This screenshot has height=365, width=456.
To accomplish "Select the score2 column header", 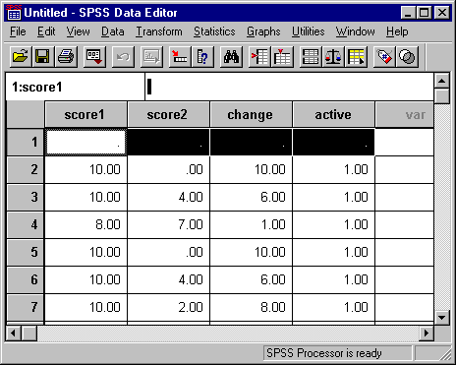I will coord(168,114).
